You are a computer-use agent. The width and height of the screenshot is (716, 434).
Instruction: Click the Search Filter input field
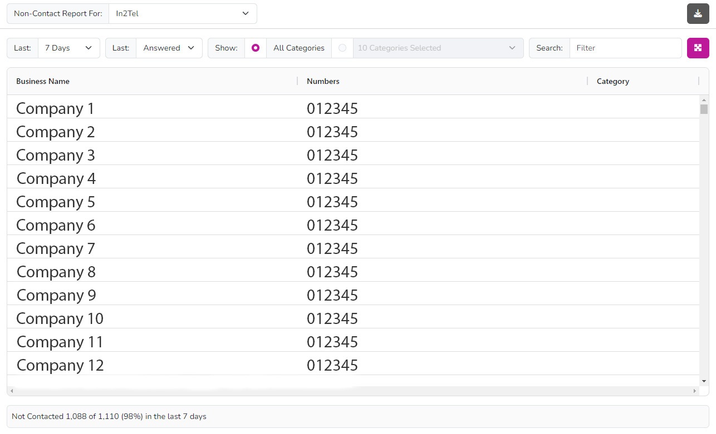coord(626,48)
